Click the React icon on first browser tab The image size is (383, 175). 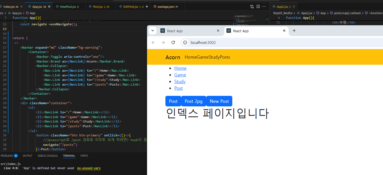pos(163,31)
